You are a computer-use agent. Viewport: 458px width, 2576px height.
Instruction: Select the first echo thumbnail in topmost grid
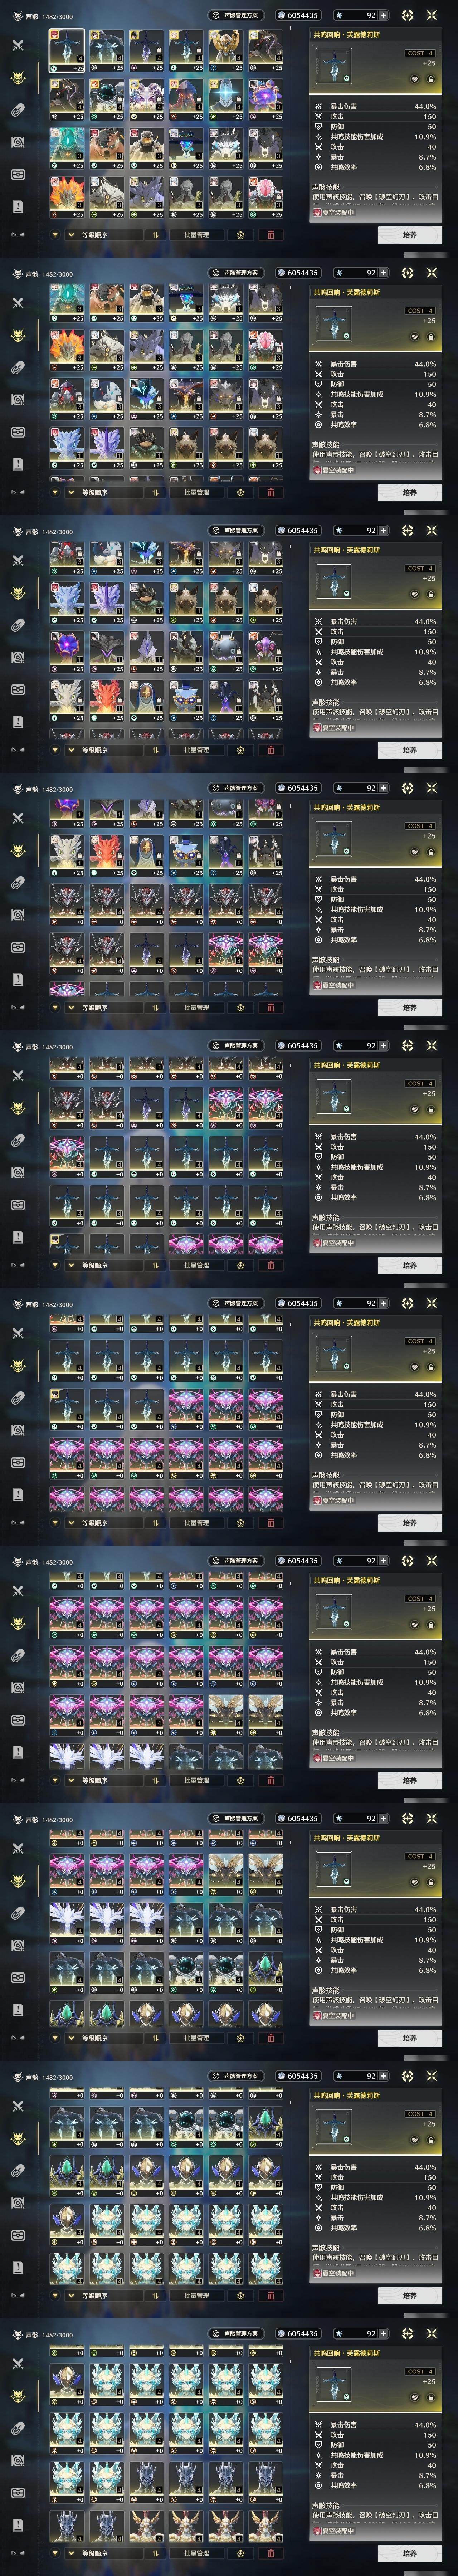click(67, 50)
